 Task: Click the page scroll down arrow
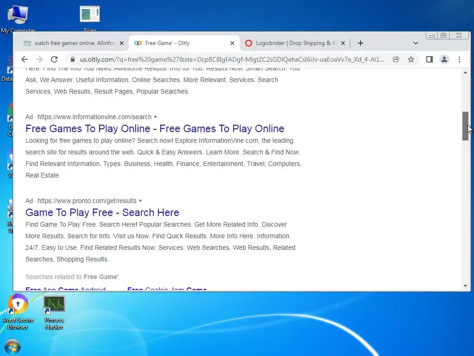[465, 286]
